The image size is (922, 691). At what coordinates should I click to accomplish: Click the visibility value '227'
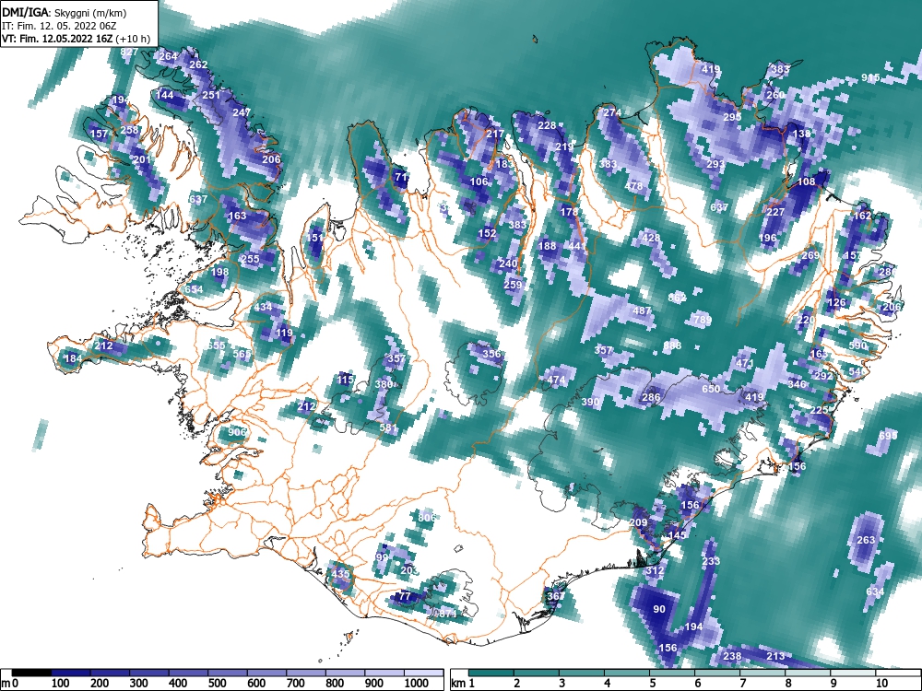(775, 212)
